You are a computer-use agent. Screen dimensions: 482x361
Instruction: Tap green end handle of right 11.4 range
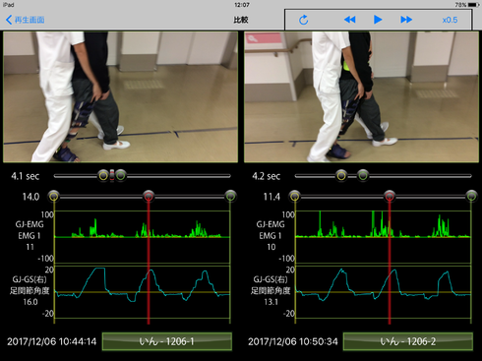point(471,196)
